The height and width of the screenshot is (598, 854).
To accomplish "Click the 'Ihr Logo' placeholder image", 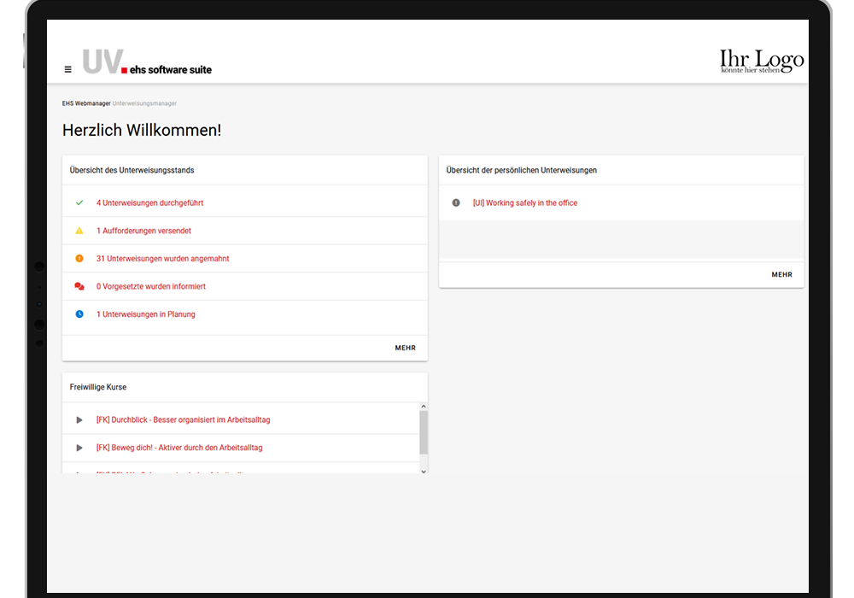I will pyautogui.click(x=762, y=62).
